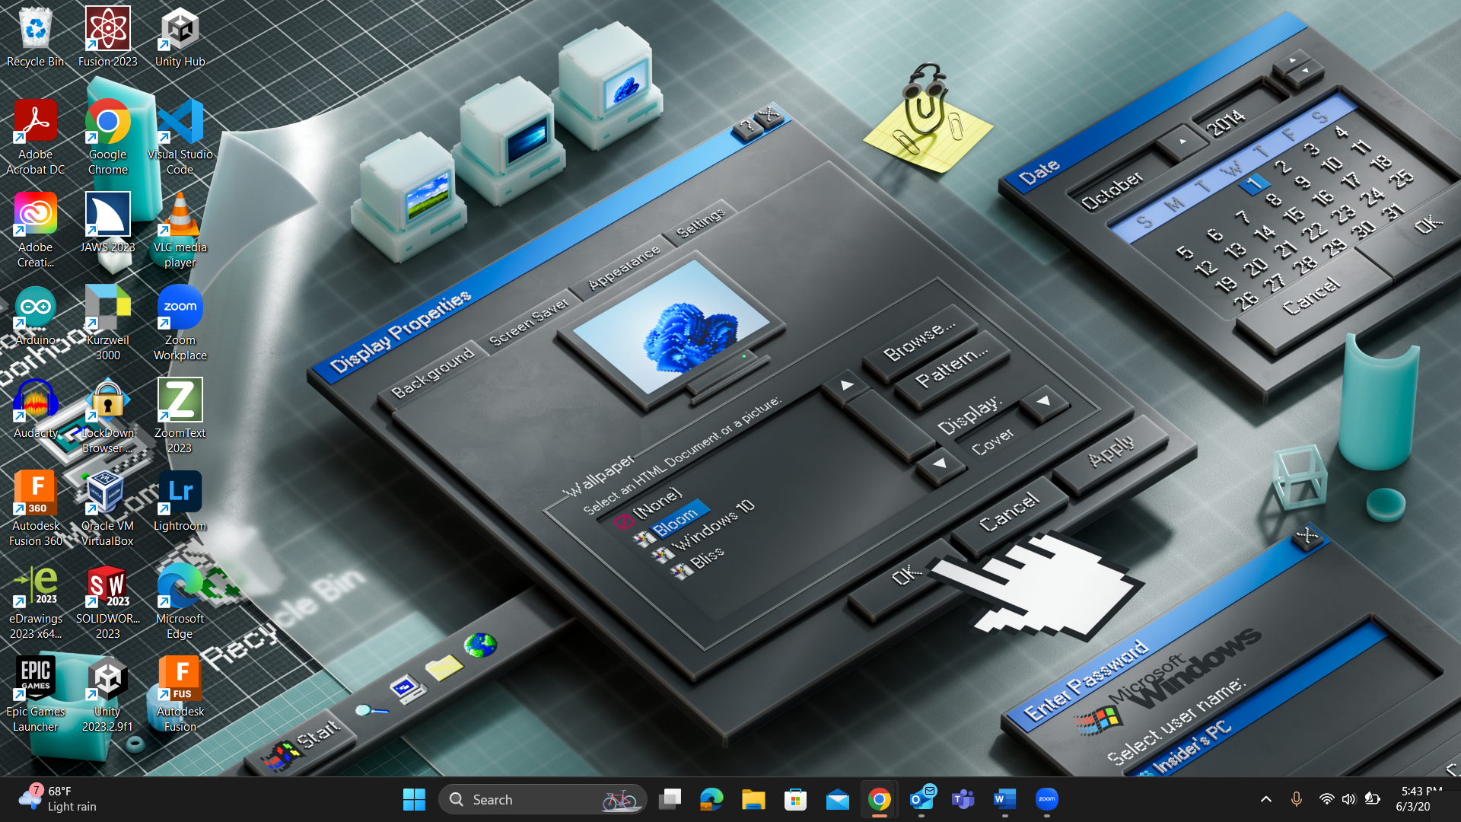
Task: Open the Windows Start menu button
Action: point(414,799)
